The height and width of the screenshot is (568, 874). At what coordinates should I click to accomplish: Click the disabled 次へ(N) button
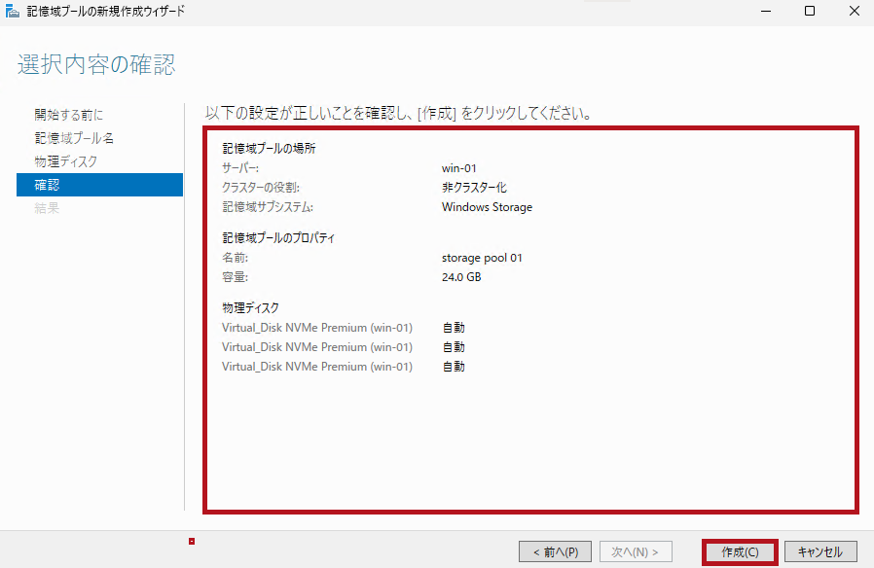[x=635, y=552]
